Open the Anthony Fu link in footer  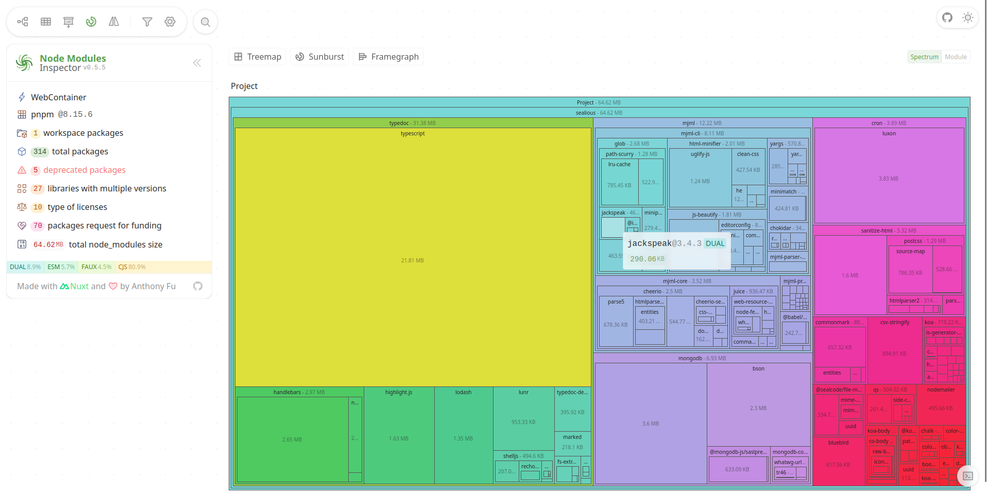154,286
